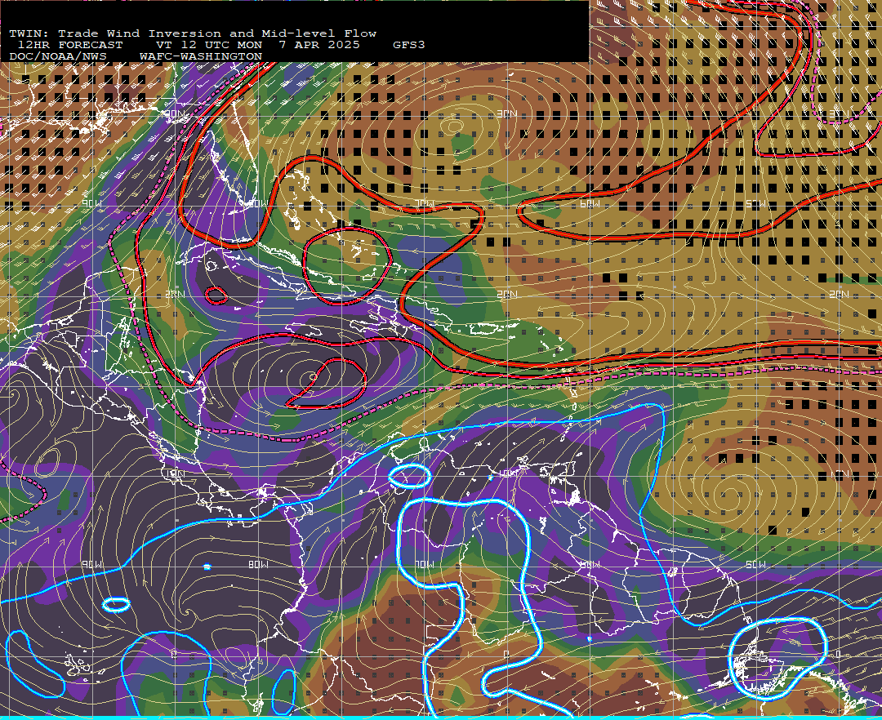This screenshot has height=720, width=882.
Task: Click the 60W label over Guyana
Action: pyautogui.click(x=590, y=564)
